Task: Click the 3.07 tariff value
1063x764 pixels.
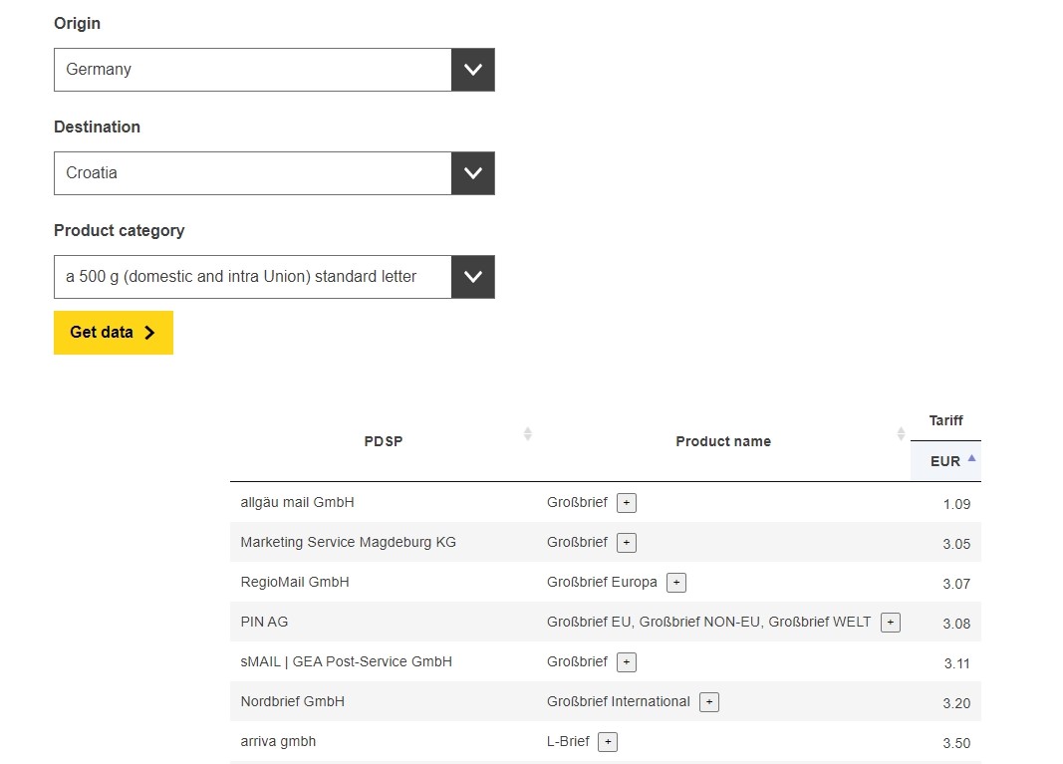Action: (956, 585)
